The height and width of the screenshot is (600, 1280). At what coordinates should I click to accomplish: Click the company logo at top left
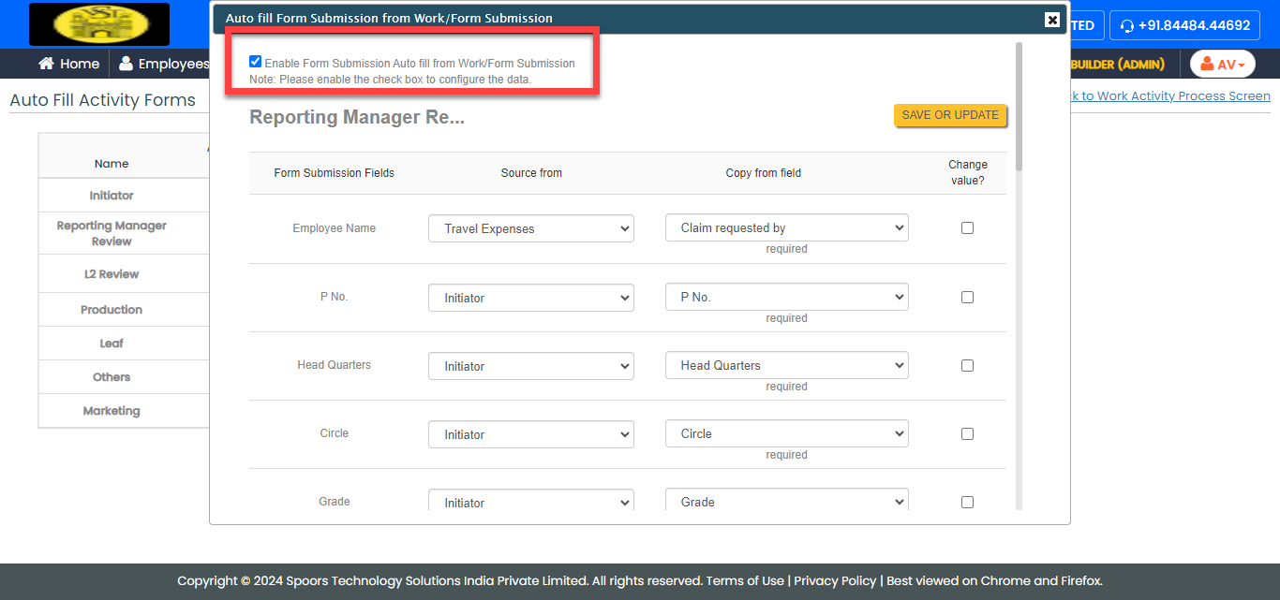coord(99,24)
